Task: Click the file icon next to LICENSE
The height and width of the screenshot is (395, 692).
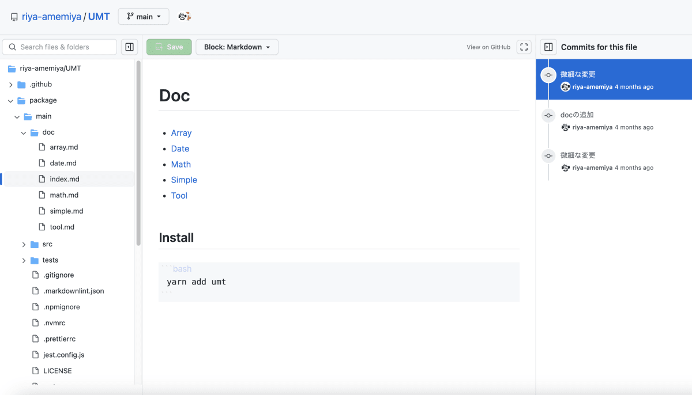Action: 35,371
